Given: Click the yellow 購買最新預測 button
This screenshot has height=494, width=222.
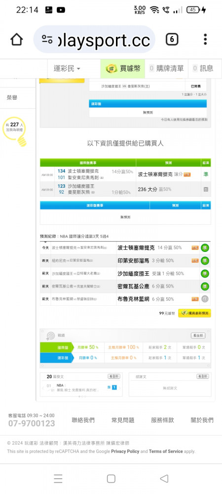Looking at the screenshot, I should [194, 313].
